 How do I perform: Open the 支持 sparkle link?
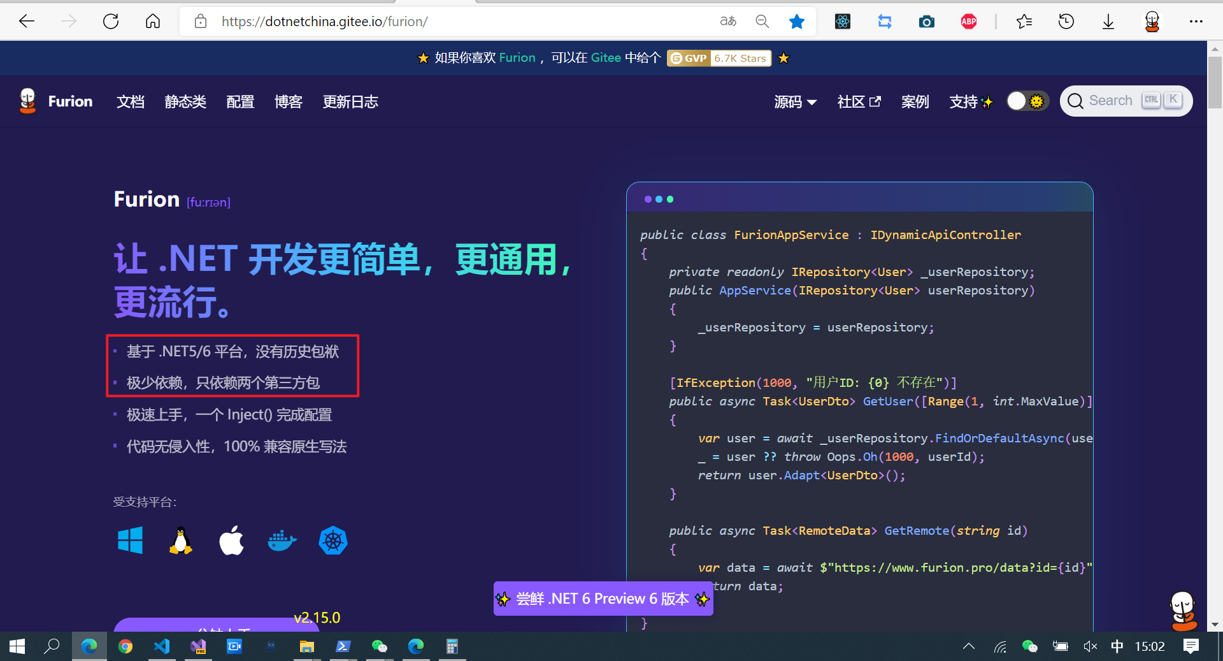[971, 102]
